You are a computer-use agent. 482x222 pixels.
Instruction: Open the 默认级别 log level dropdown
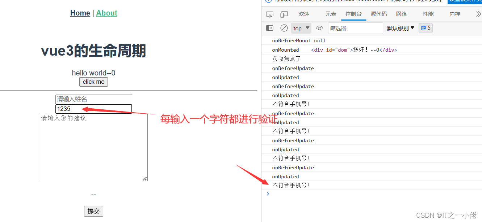click(x=401, y=28)
